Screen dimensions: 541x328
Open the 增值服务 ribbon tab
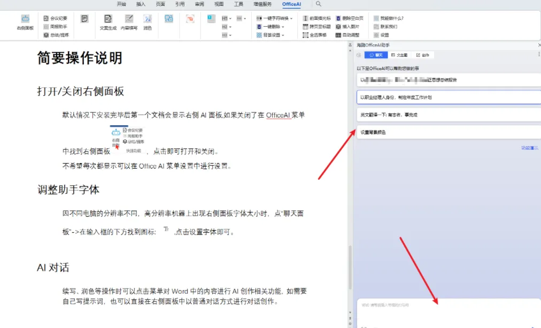click(262, 4)
